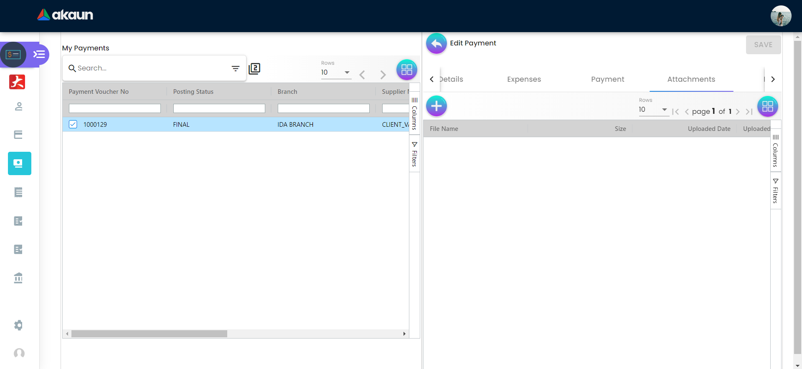This screenshot has width=802, height=369.
Task: Expand the Columns panel in My Payments
Action: pyautogui.click(x=414, y=113)
